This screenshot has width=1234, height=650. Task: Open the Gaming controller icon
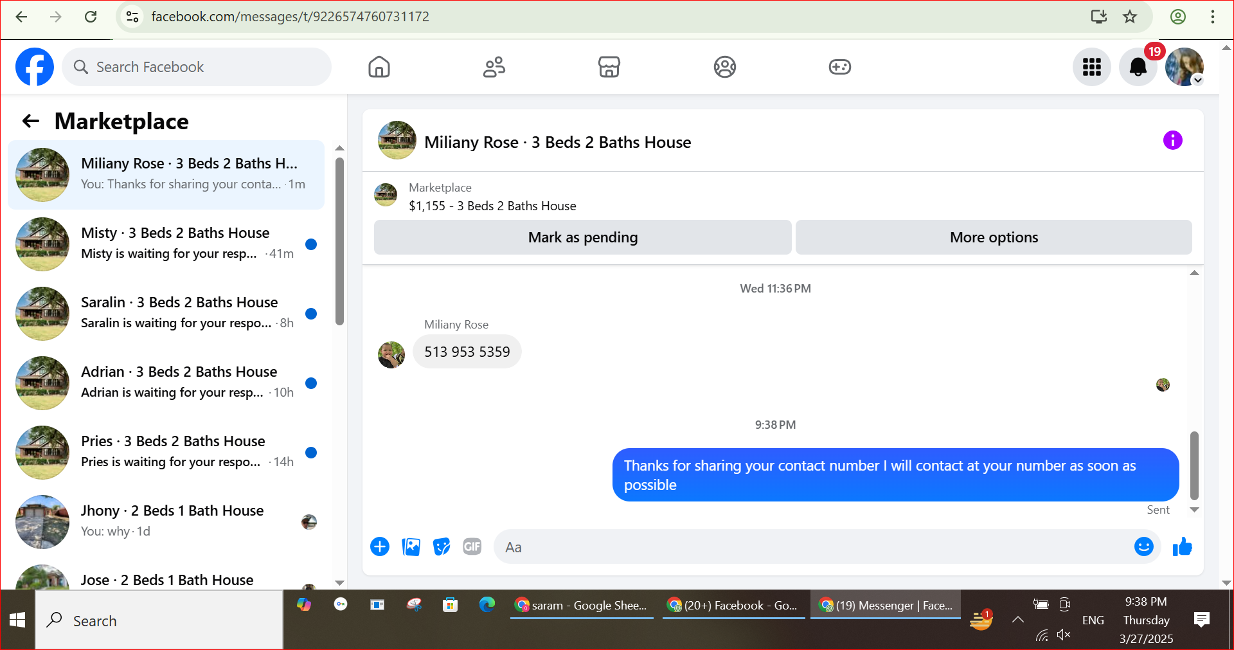tap(839, 67)
